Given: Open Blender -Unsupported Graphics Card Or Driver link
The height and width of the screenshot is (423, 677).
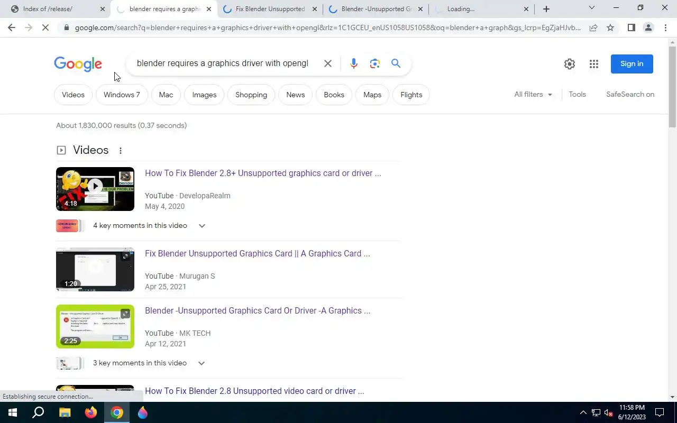Looking at the screenshot, I should [258, 311].
